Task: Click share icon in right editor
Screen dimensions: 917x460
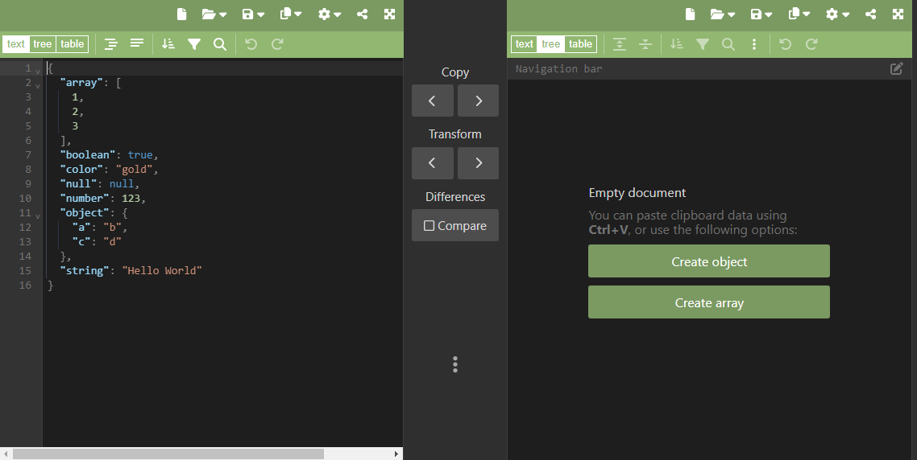Action: coord(871,14)
